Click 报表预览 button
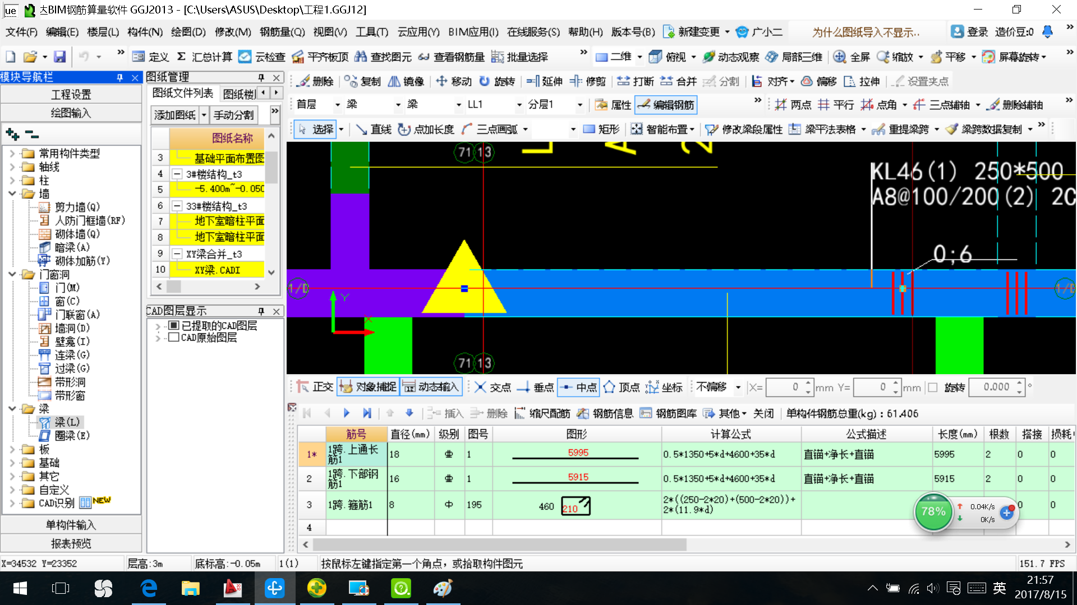Screen dimensions: 1077x605 (x=71, y=543)
